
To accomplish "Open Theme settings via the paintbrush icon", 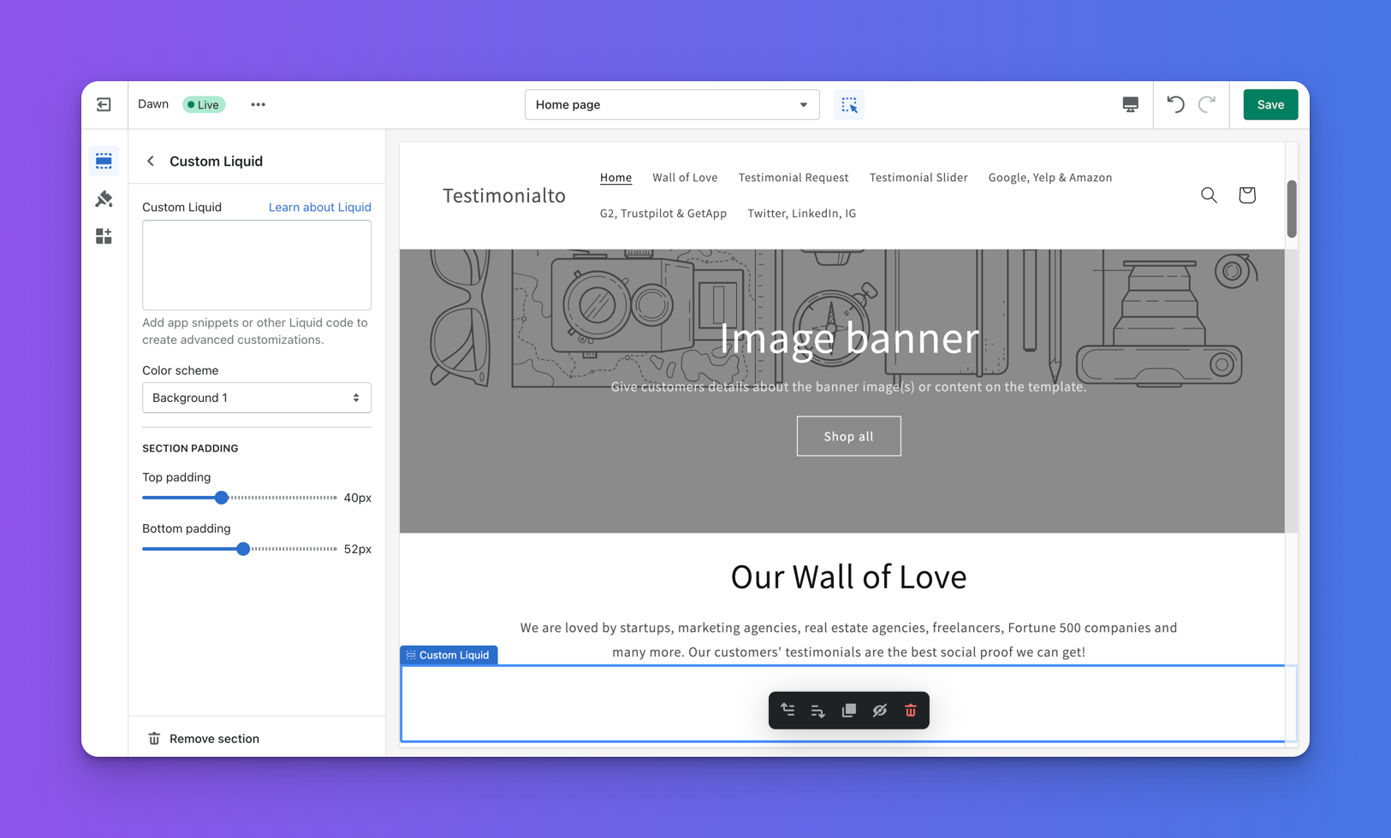I will pyautogui.click(x=104, y=198).
